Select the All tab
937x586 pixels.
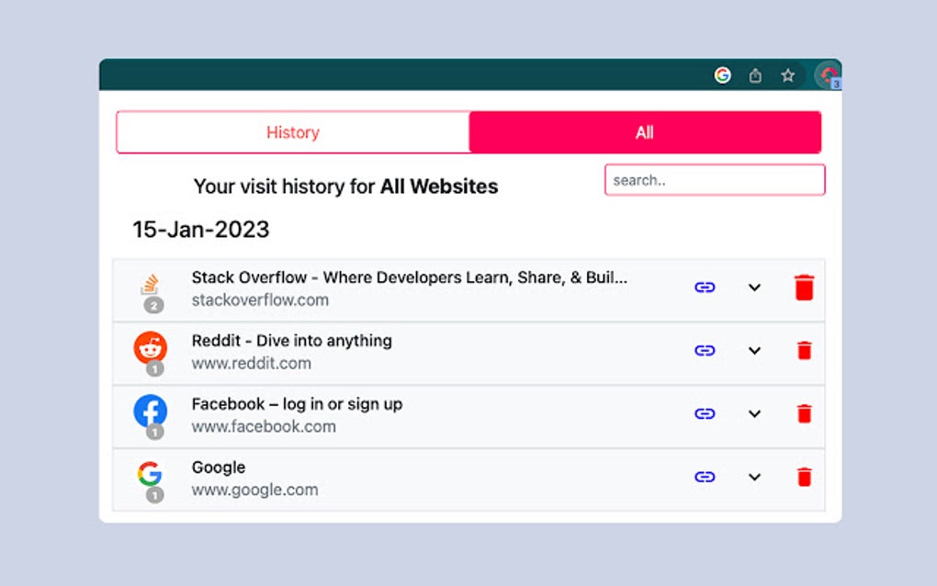(644, 131)
